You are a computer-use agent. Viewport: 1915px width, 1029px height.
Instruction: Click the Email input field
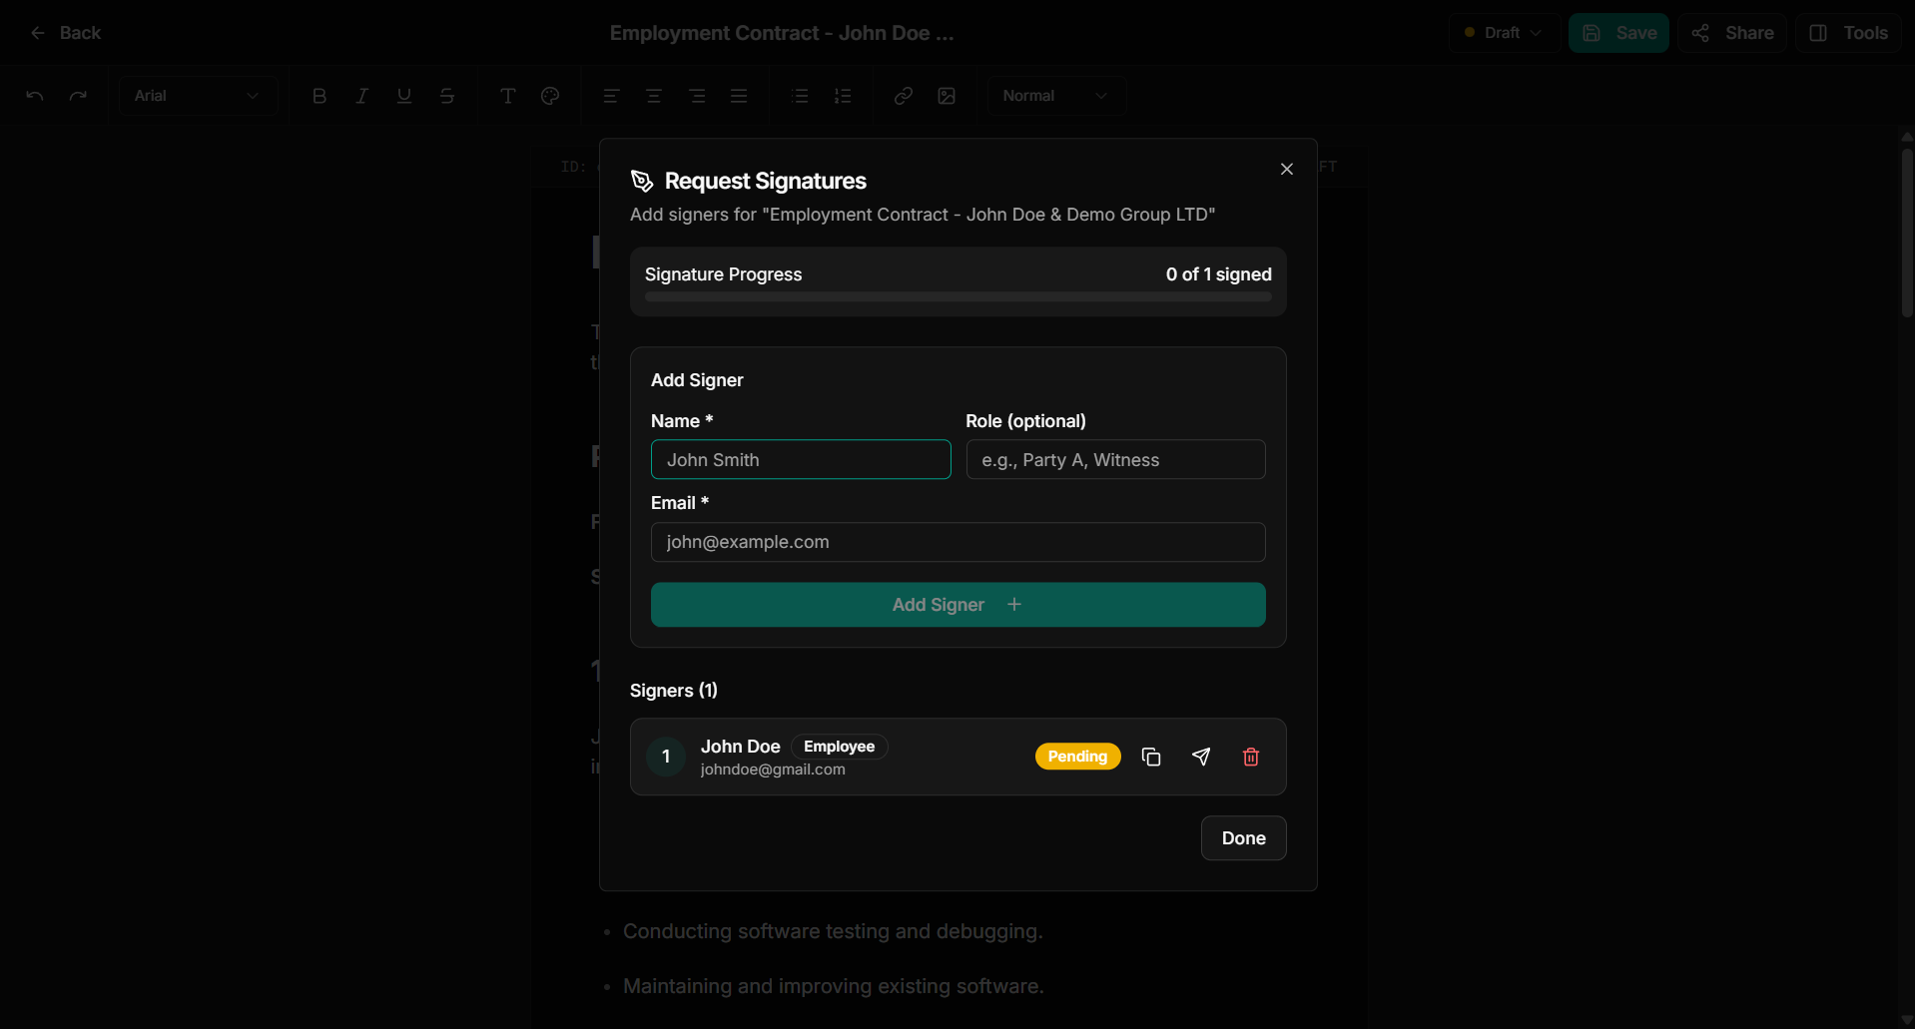(x=958, y=542)
